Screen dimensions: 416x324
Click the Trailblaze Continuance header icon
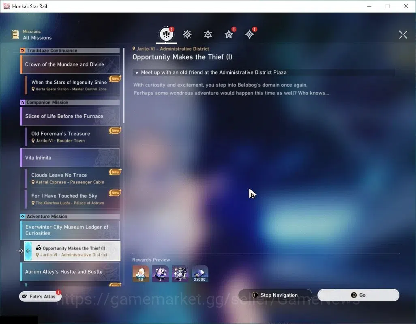pyautogui.click(x=23, y=50)
